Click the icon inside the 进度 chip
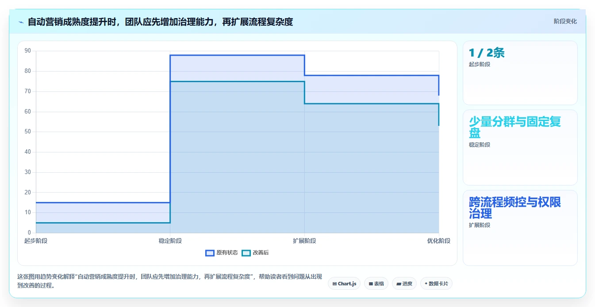The height and width of the screenshot is (307, 595). click(399, 284)
